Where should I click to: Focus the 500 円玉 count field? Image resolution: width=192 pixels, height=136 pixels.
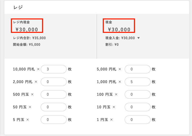tap(54, 94)
